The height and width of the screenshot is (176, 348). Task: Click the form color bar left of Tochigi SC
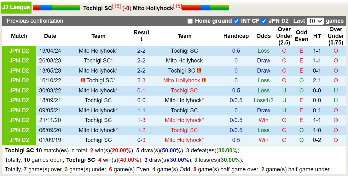click(56, 8)
